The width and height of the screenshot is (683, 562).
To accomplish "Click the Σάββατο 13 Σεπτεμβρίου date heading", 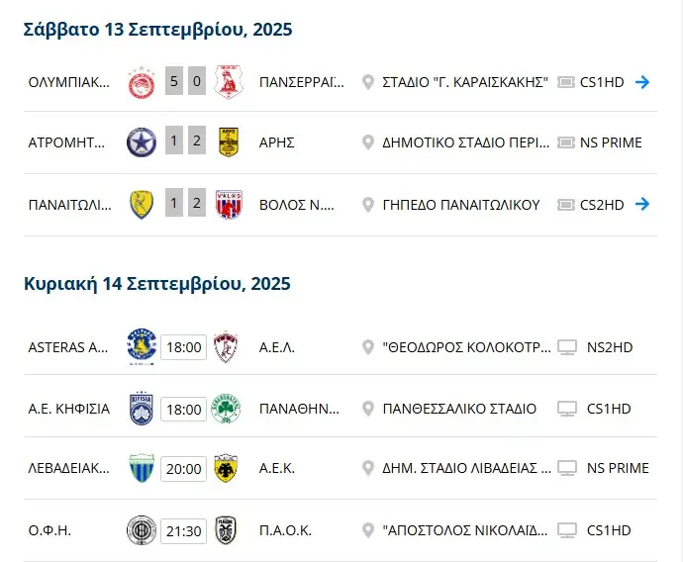I will [x=157, y=30].
